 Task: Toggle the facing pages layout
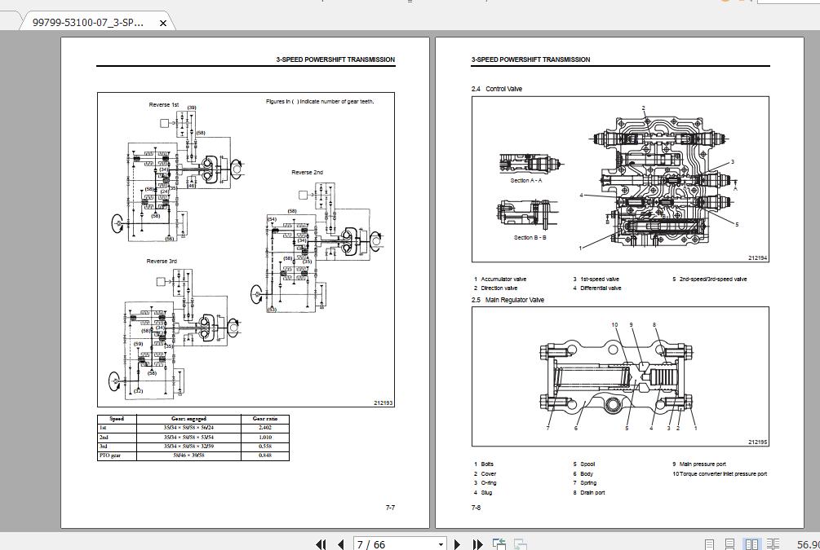[x=752, y=543]
